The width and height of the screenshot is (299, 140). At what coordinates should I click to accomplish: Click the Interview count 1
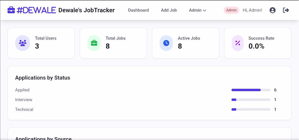coord(275,100)
